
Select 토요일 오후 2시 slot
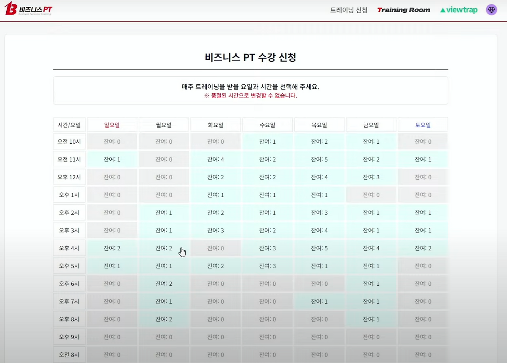tap(423, 213)
